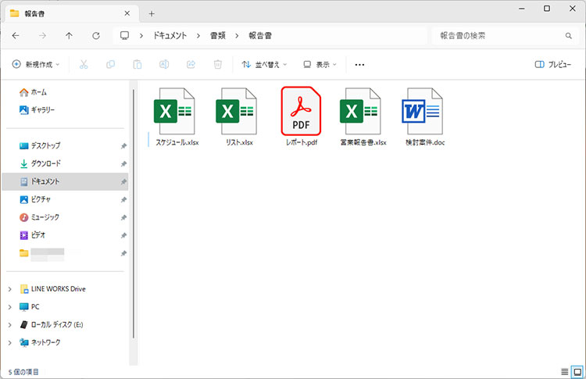This screenshot has width=586, height=379.
Task: Click the 報告書の検索 search box
Action: tap(500, 36)
